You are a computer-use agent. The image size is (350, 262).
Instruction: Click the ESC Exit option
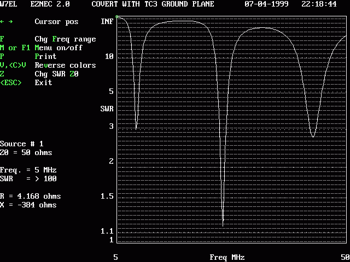tap(43, 83)
